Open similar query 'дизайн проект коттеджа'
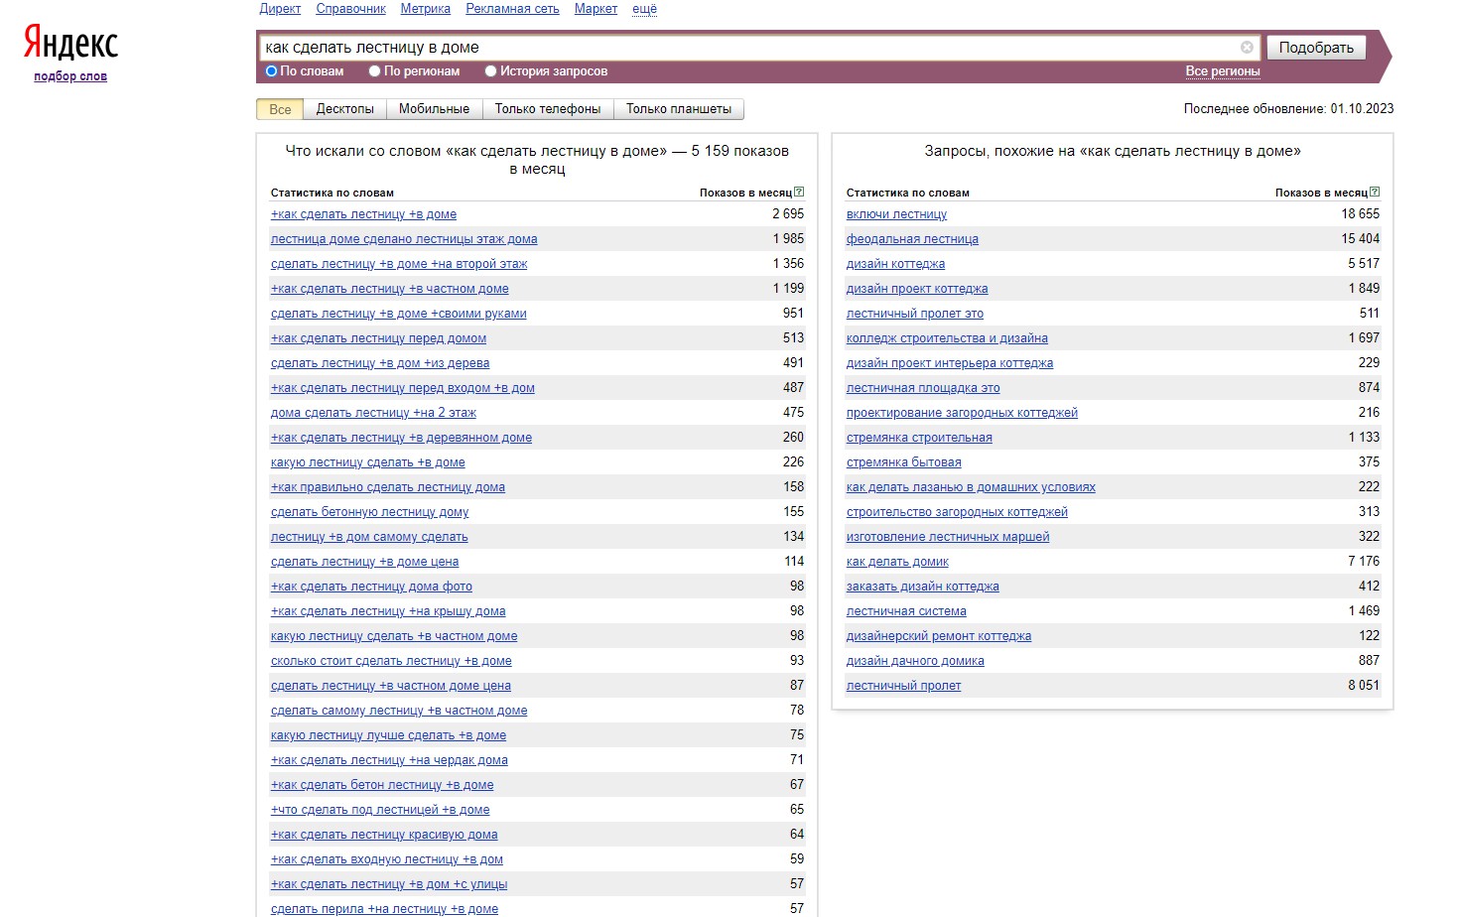1459x917 pixels. (x=917, y=289)
